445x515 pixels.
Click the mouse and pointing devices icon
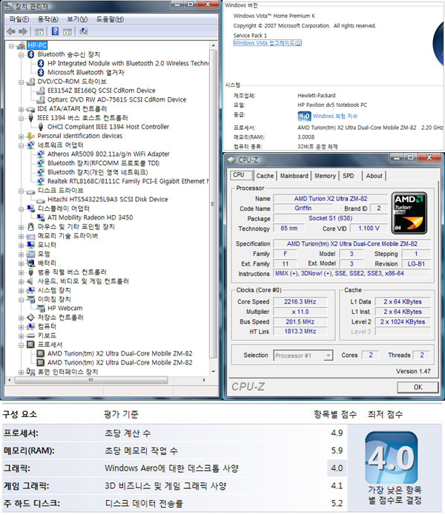pos(31,226)
